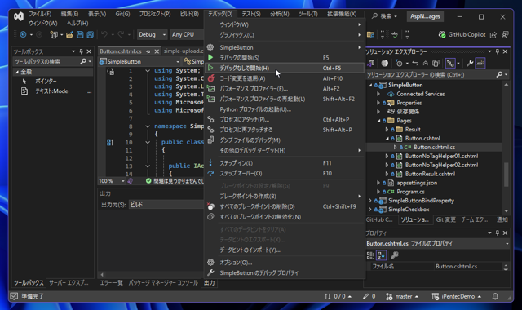Click the Pending Changes Filter clock icon
Viewport: 522px width, 310px height.
[399, 63]
